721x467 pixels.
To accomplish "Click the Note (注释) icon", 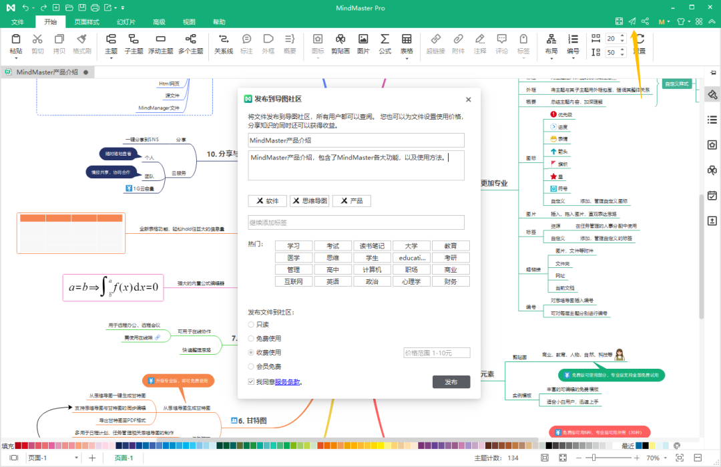I will click(x=479, y=39).
